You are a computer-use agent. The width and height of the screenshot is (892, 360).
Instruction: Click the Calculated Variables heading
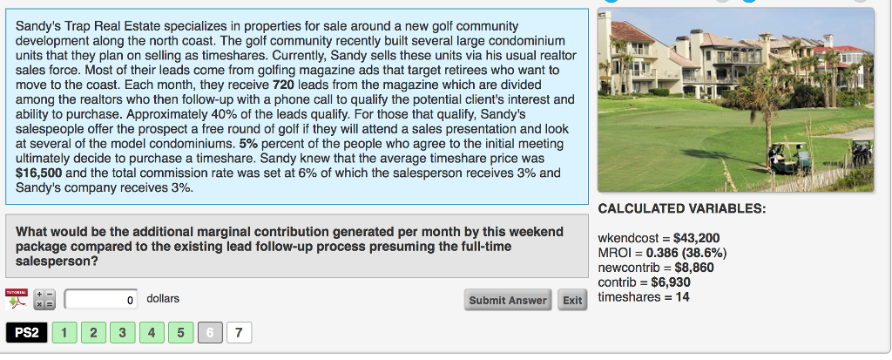(x=681, y=209)
